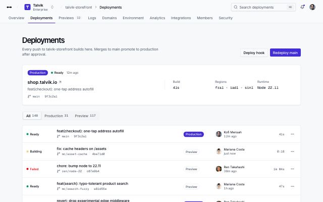Click the Failed status indicator
The image size is (323, 202).
[x=32, y=169]
